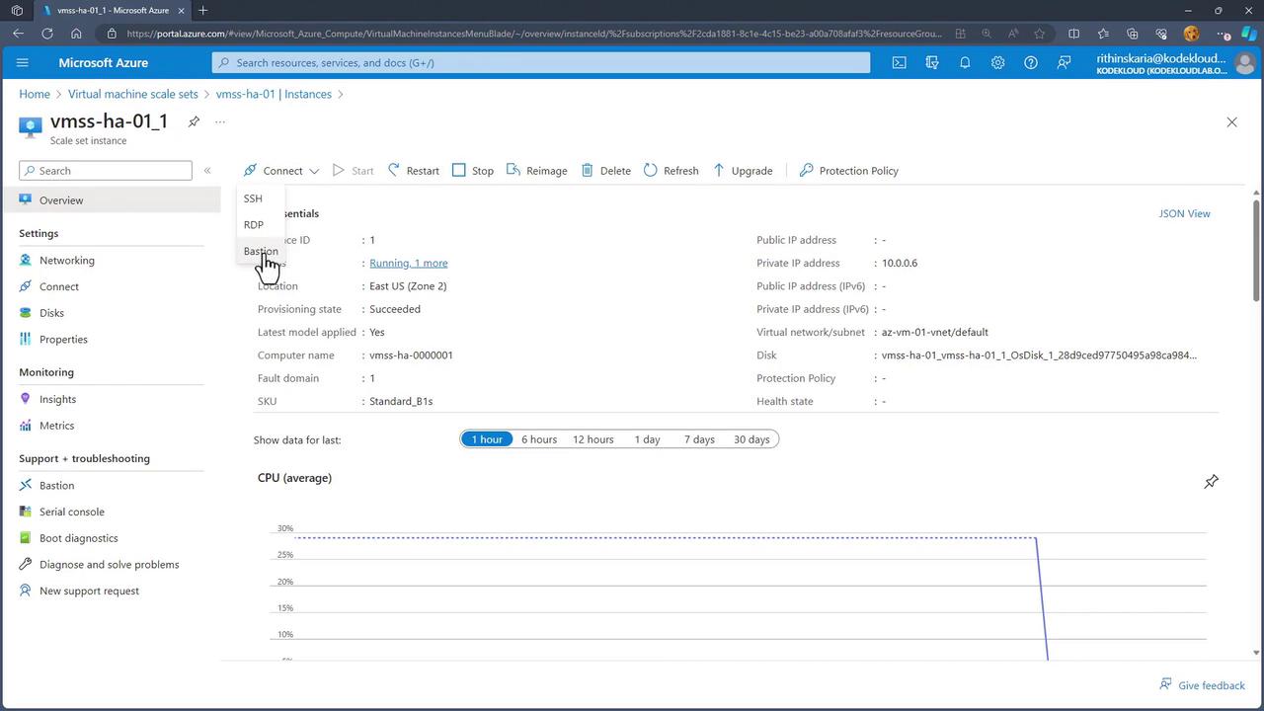Viewport: 1264px width, 711px height.
Task: Choose SSH from the Connect menu
Action: coord(254,198)
